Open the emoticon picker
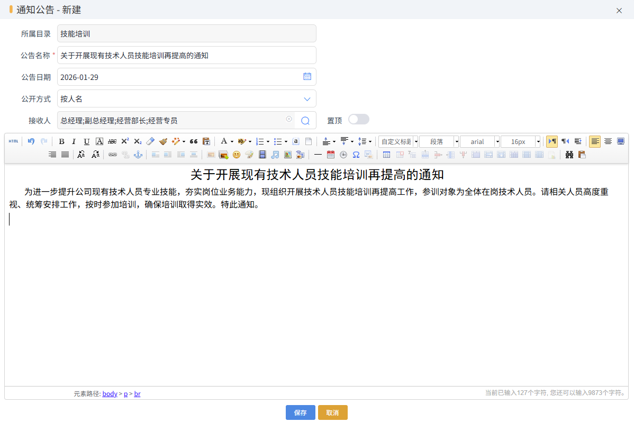 pos(237,155)
